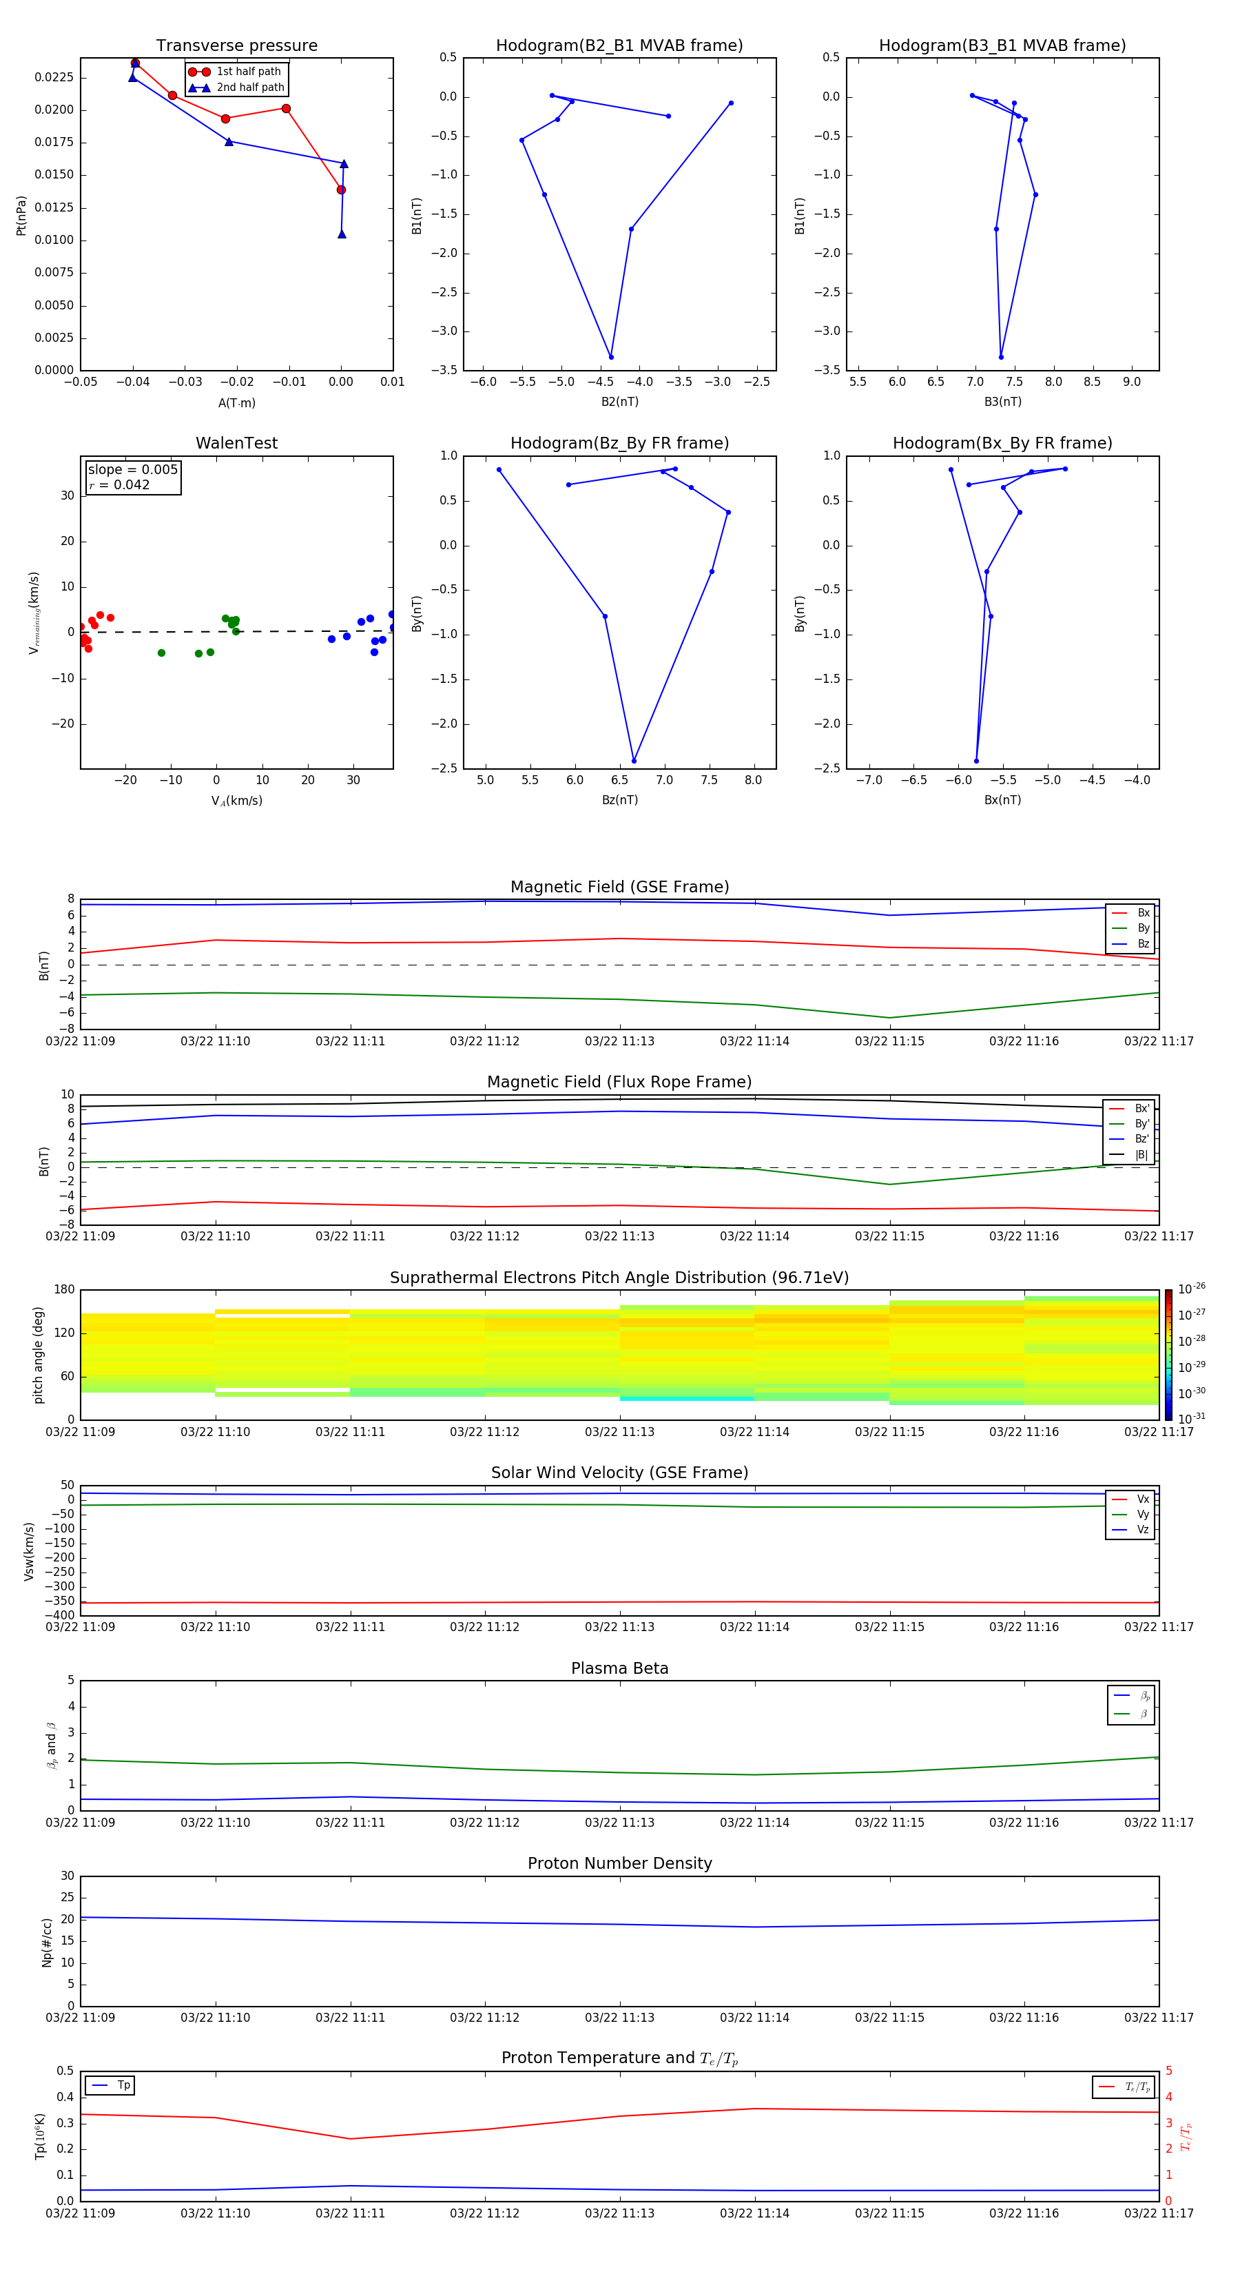Click the 'Solar Wind Velocity (GSE Frame)' title
Viewport: 1240px width, 2274px height.
pyautogui.click(x=619, y=1473)
